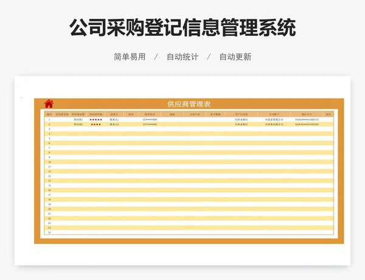Click the 联系人1 contact cell

coord(114,120)
